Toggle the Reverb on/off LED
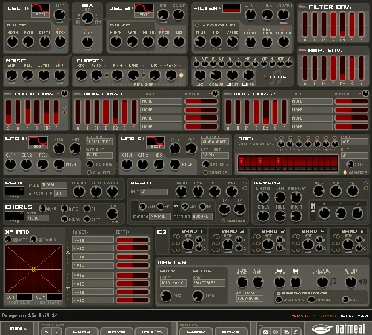The width and height of the screenshot is (372, 335). point(366,188)
